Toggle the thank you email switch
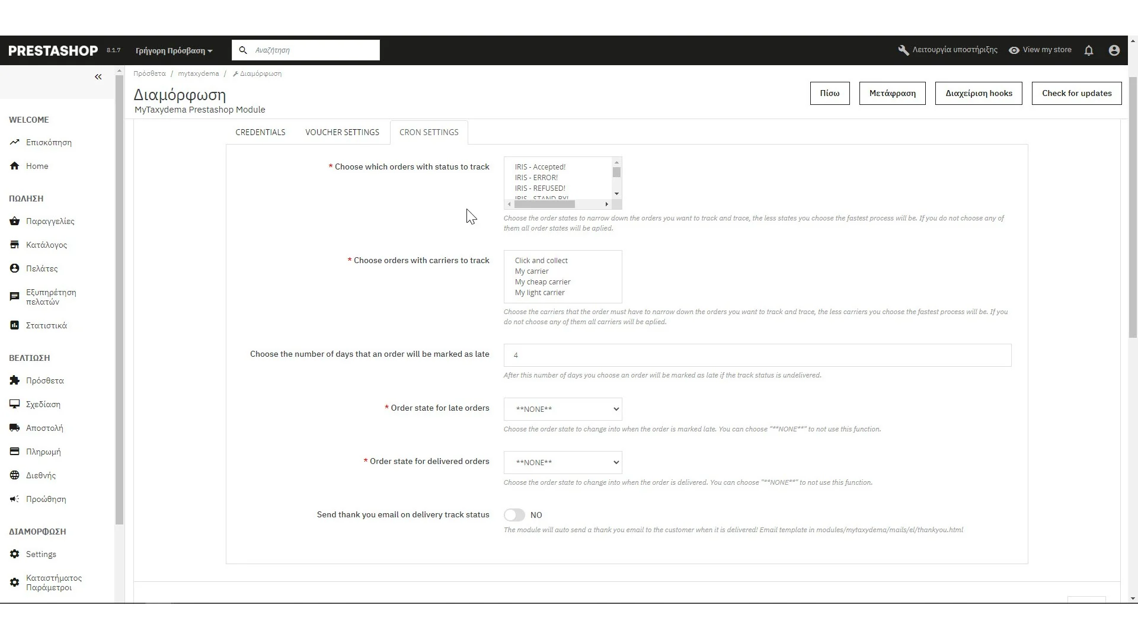 pos(514,515)
